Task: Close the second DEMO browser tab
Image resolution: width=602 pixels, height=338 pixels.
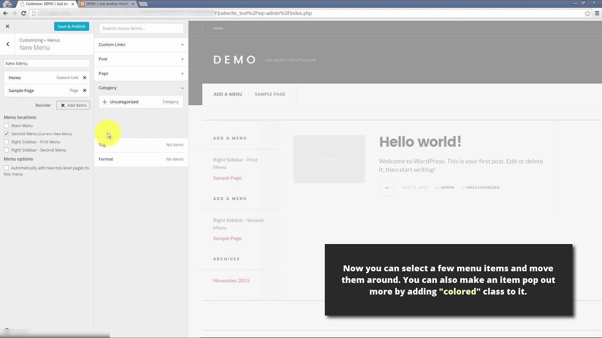Action: click(x=133, y=4)
